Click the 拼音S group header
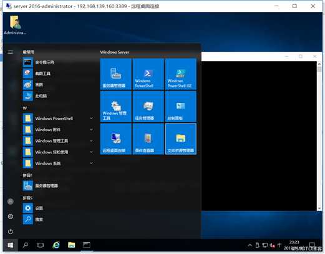Screen dimensions: 325x254 [x=27, y=198]
